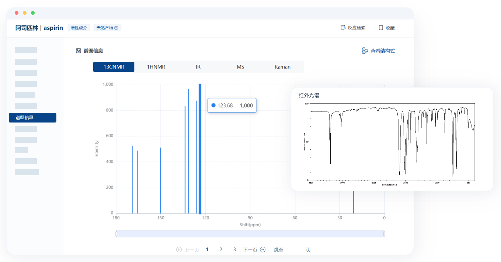Screen dimensions: 501x262
Task: Click the 阿司匹林 | aspirin title
Action: click(39, 28)
